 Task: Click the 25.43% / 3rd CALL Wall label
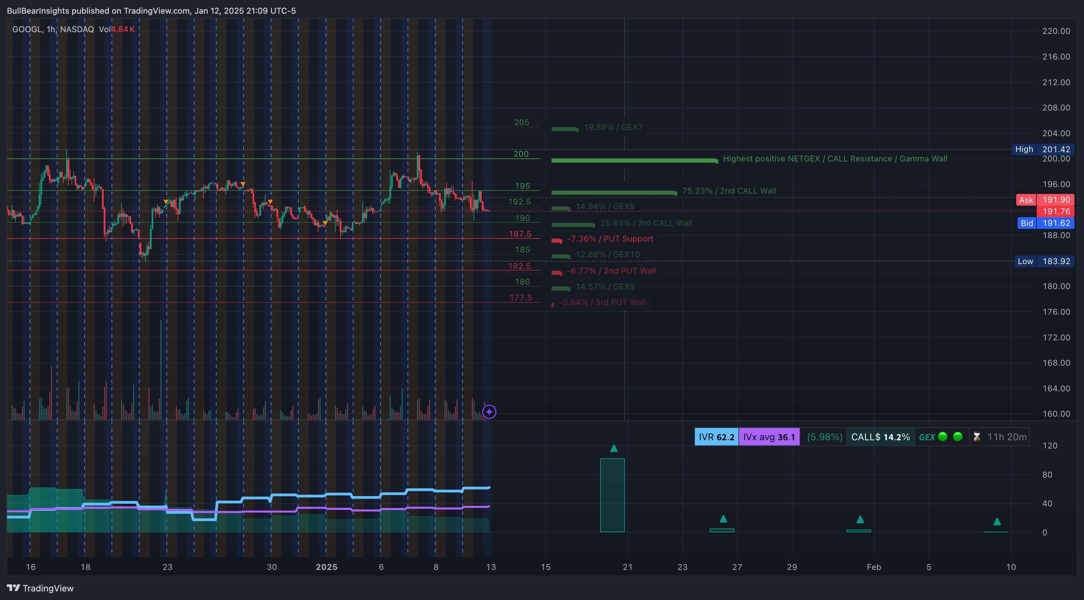click(x=646, y=223)
